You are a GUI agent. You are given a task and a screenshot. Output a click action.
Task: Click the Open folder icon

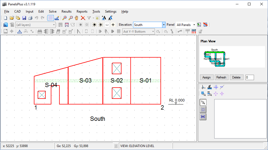(x=12, y=18)
